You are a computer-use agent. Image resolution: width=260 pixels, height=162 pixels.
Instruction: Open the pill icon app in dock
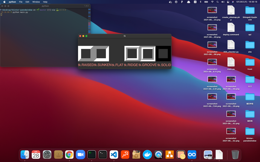[181, 154]
